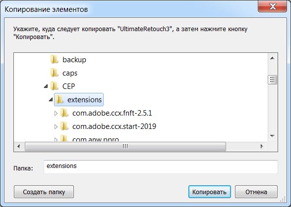Select the backup folder icon
Screen dimensions: 291x207
click(55, 60)
